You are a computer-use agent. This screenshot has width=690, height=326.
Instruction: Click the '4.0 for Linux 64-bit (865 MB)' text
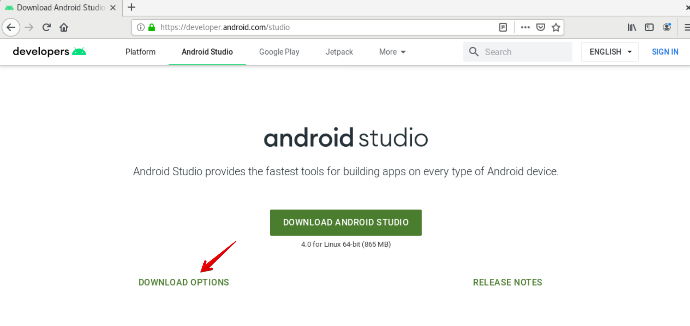pyautogui.click(x=346, y=244)
